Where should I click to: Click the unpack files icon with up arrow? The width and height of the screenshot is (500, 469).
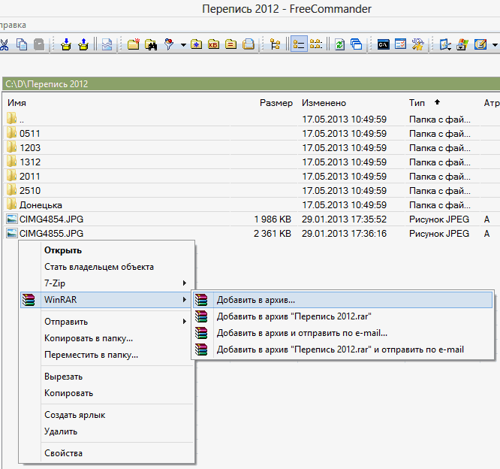pos(83,44)
